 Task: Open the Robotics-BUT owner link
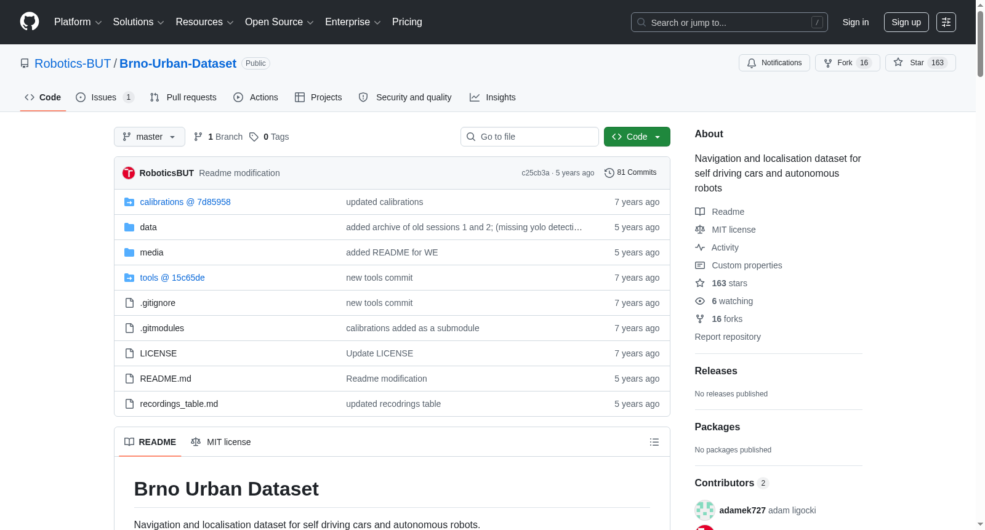73,63
